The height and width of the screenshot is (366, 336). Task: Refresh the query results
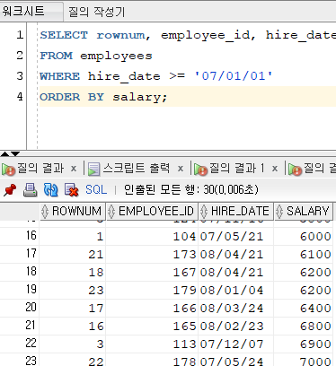[x=50, y=190]
